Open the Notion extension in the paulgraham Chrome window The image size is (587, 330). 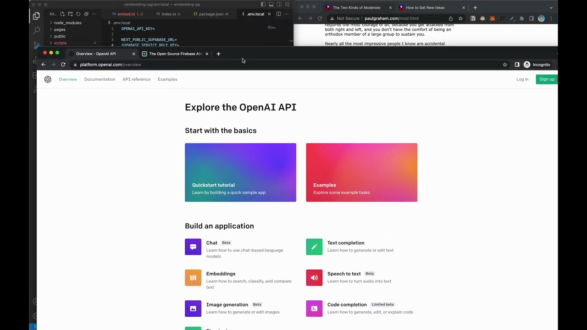coord(473,18)
